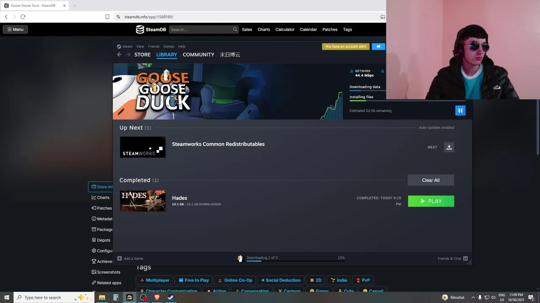Click the Steamworks Common Redistributables title

218,144
